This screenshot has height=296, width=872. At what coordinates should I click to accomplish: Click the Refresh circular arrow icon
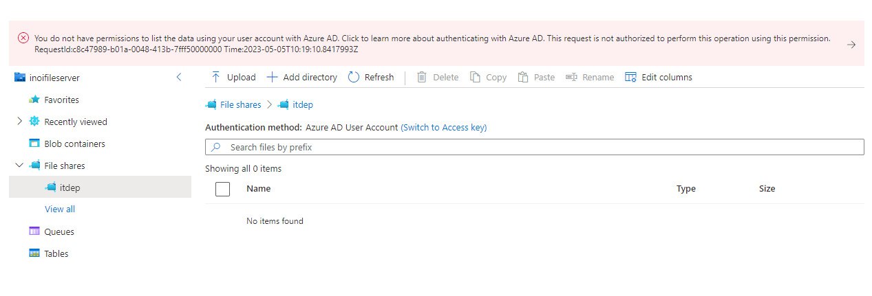tap(354, 77)
